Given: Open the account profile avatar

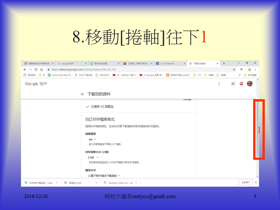Looking at the screenshot, I should pyautogui.click(x=250, y=84).
